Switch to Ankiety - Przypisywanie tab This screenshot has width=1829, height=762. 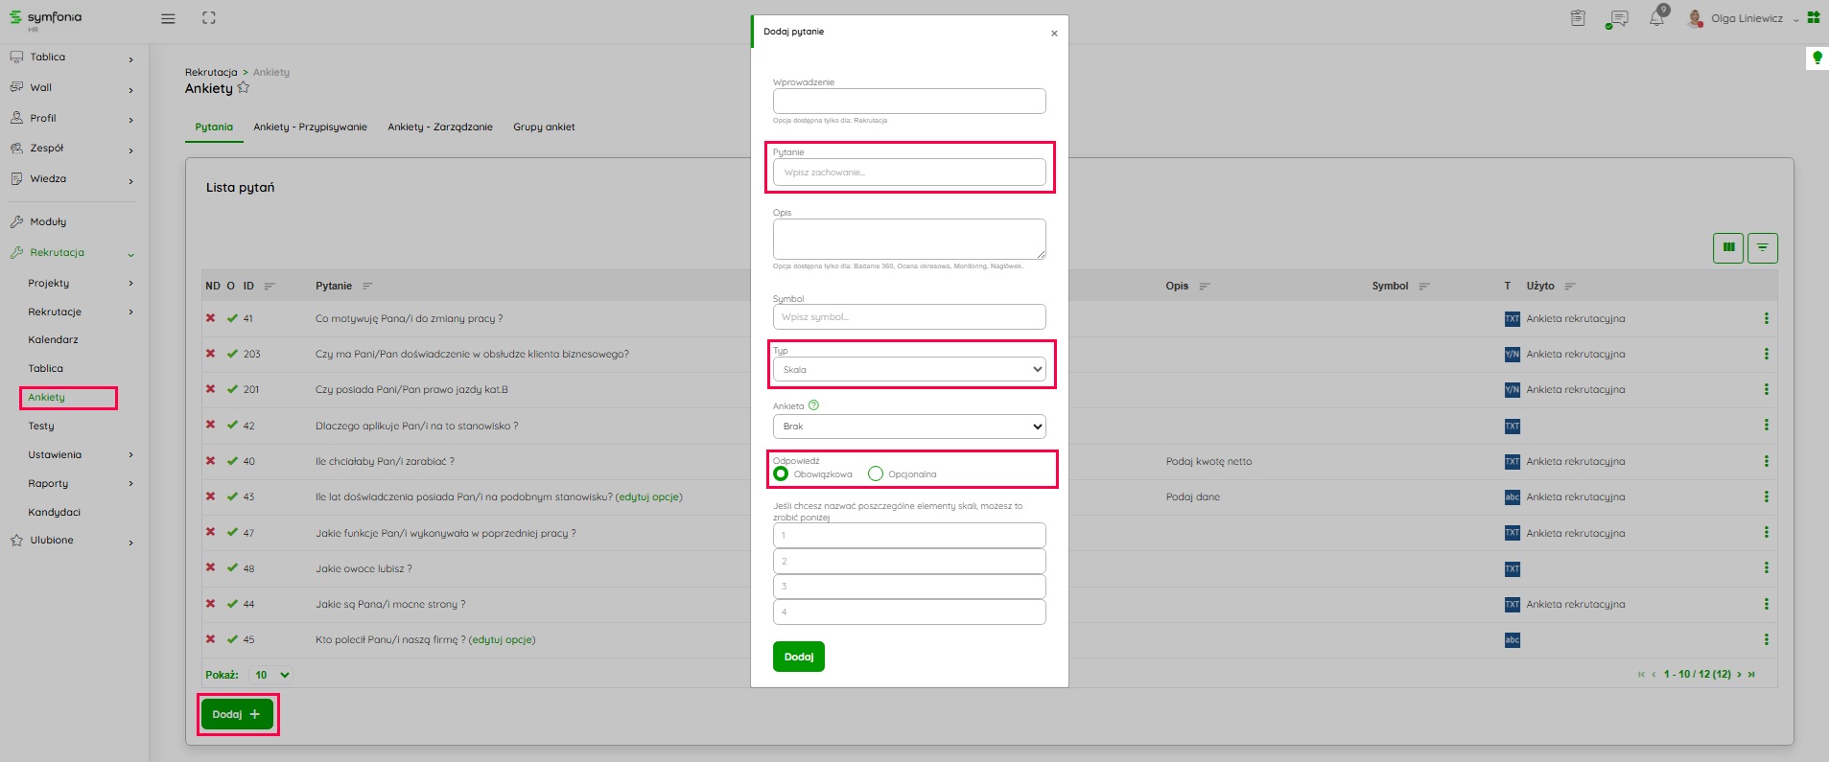pyautogui.click(x=310, y=127)
